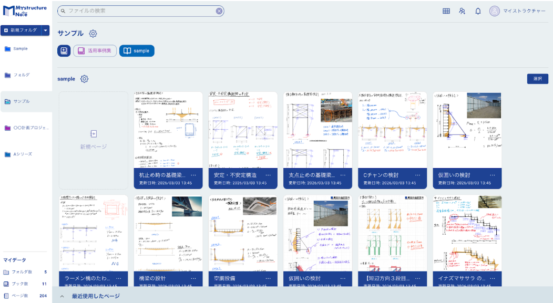Select the サンプル folder in the sidebar
Image resolution: width=553 pixels, height=303 pixels.
pos(21,102)
